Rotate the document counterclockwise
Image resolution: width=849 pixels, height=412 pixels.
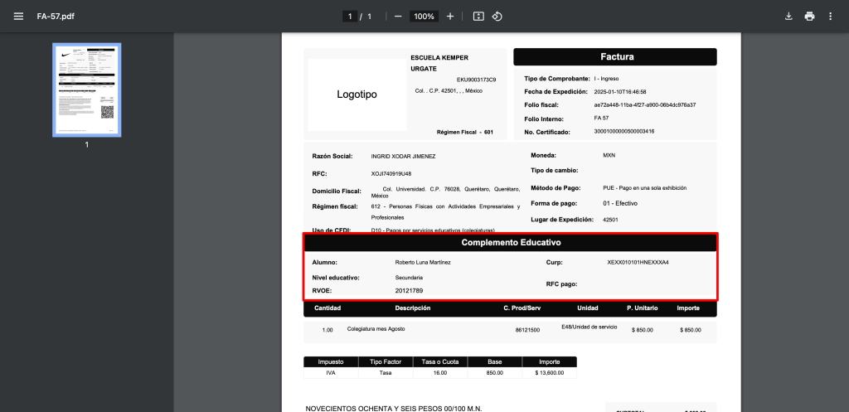pos(497,16)
